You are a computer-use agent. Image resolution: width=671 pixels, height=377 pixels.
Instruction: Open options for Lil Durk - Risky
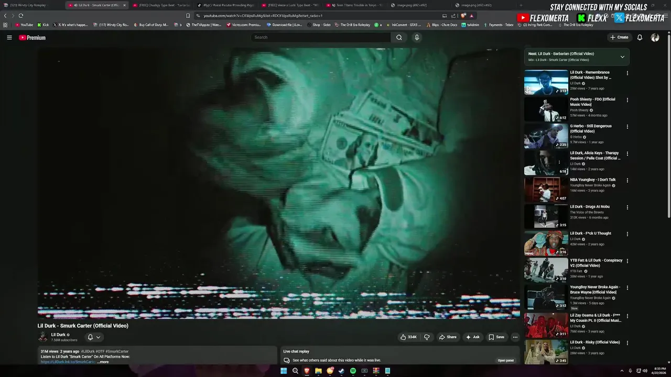627,343
